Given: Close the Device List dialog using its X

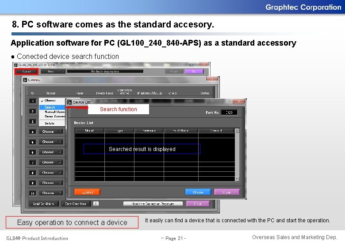Looking at the screenshot, I should coord(239,101).
